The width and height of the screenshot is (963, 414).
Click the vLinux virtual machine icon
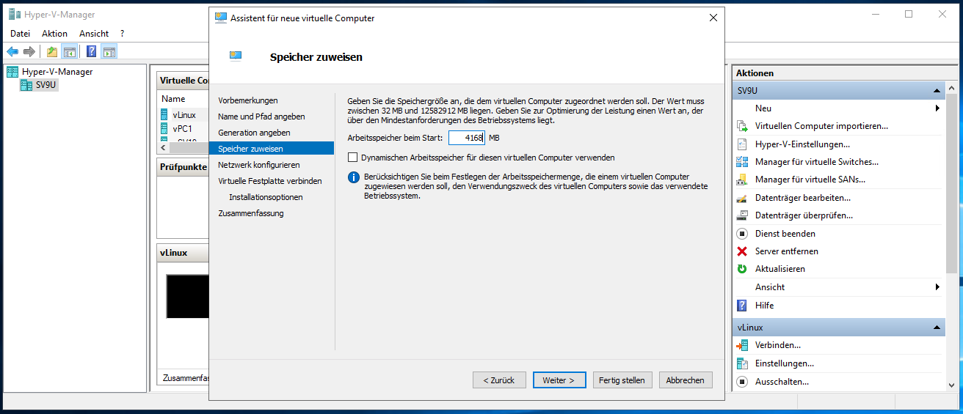[165, 114]
